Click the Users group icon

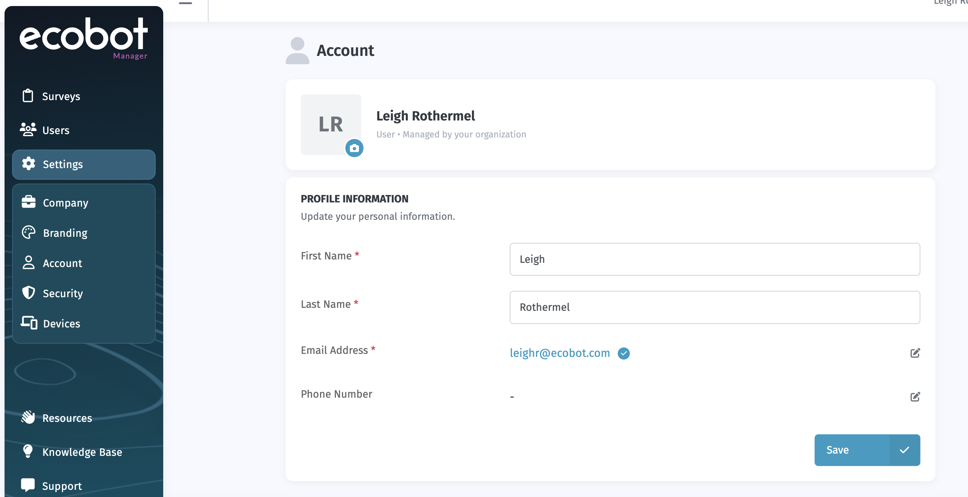[x=28, y=130]
